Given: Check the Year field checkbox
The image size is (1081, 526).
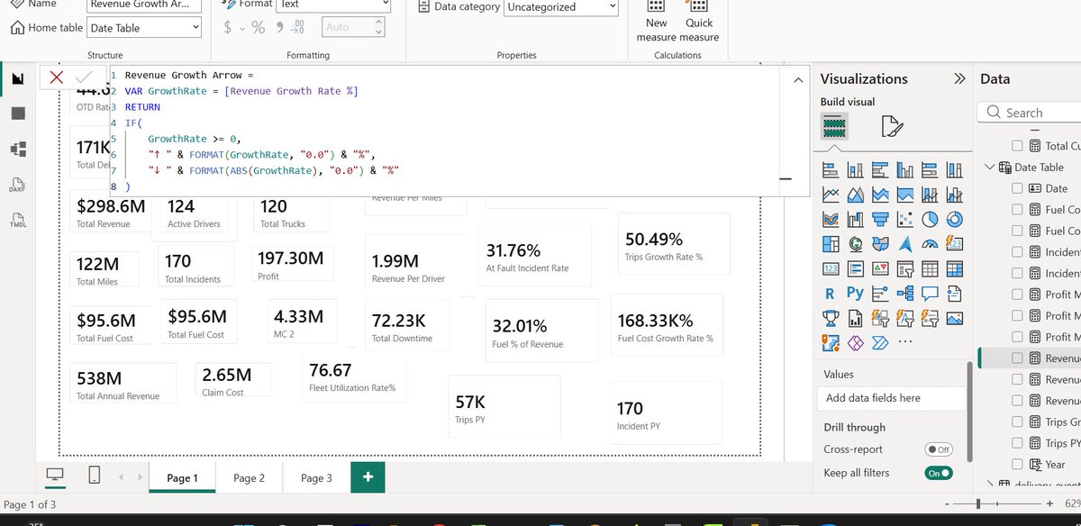Looking at the screenshot, I should point(1017,464).
